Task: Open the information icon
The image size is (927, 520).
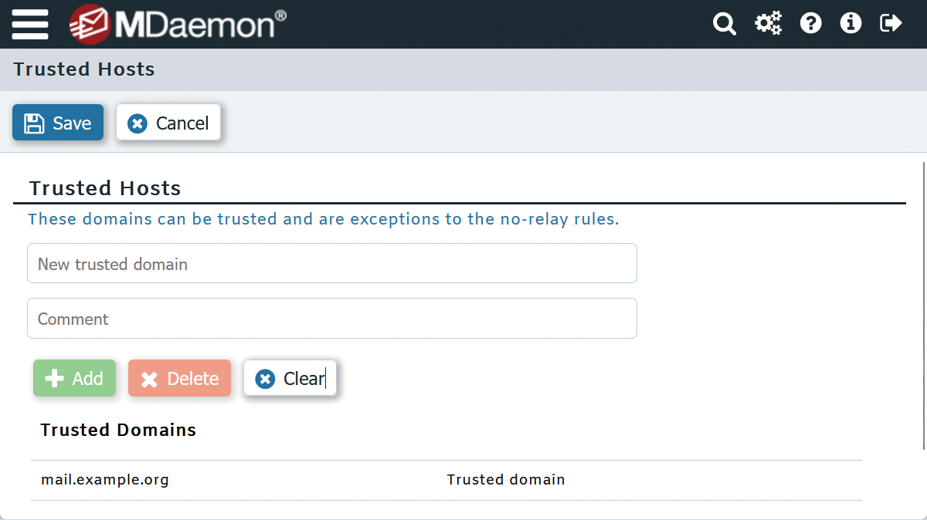Action: [851, 23]
